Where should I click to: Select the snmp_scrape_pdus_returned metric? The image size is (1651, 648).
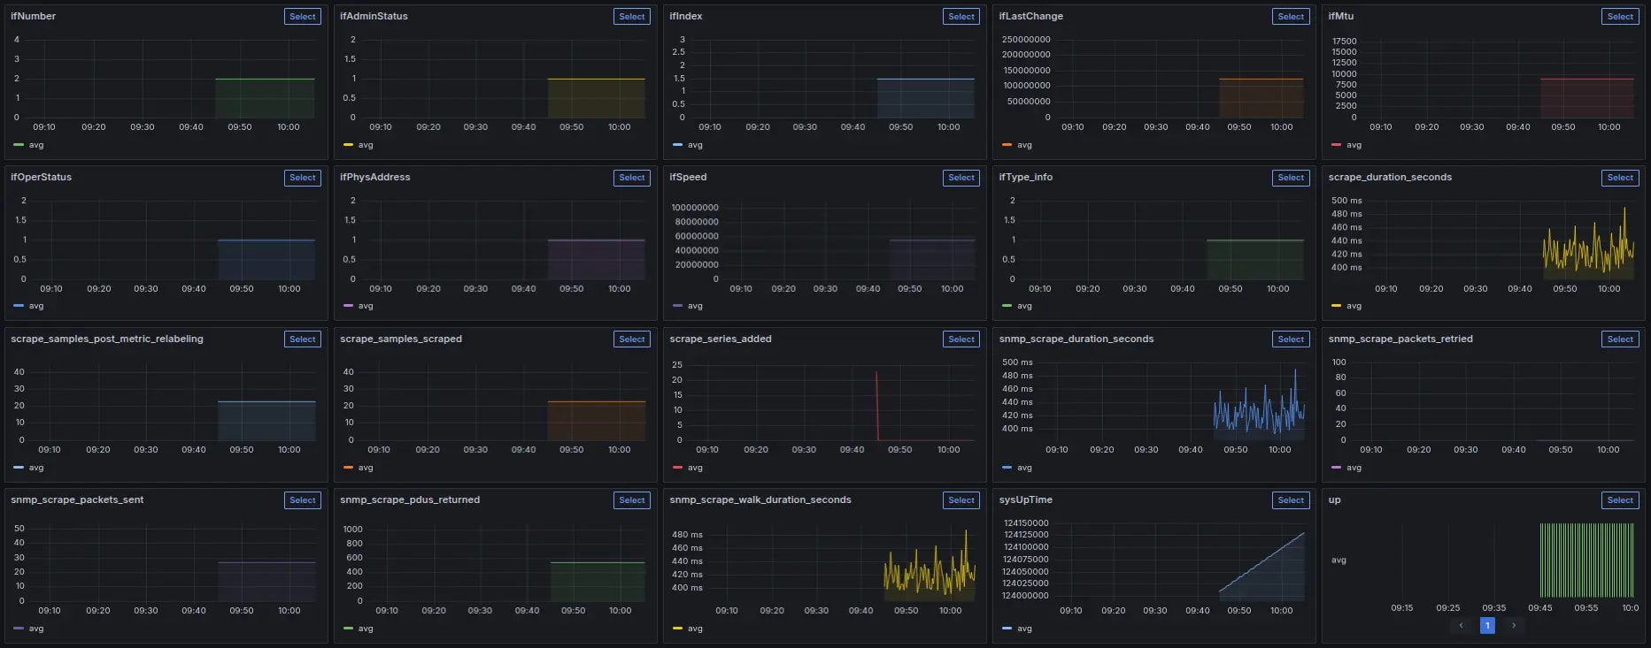[x=632, y=500]
